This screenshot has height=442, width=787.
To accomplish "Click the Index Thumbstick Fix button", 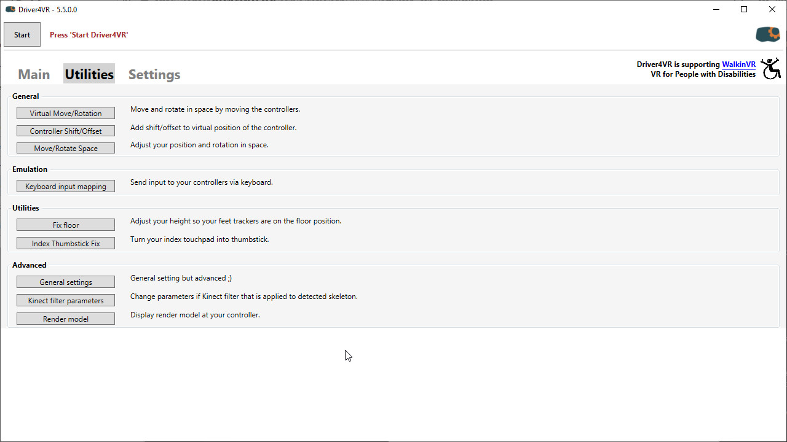I will (66, 244).
